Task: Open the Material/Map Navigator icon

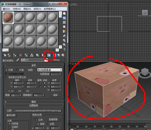Action: pyautogui.click(x=64, y=49)
